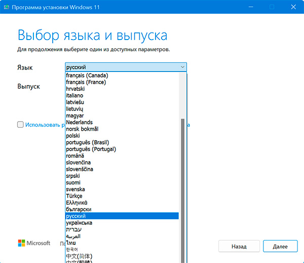Image resolution: width=304 pixels, height=263 pixels.
Task: Select magyar language option
Action: tap(74, 116)
